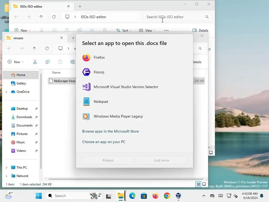
Task: Close the viruses tab
Action: click(x=61, y=38)
